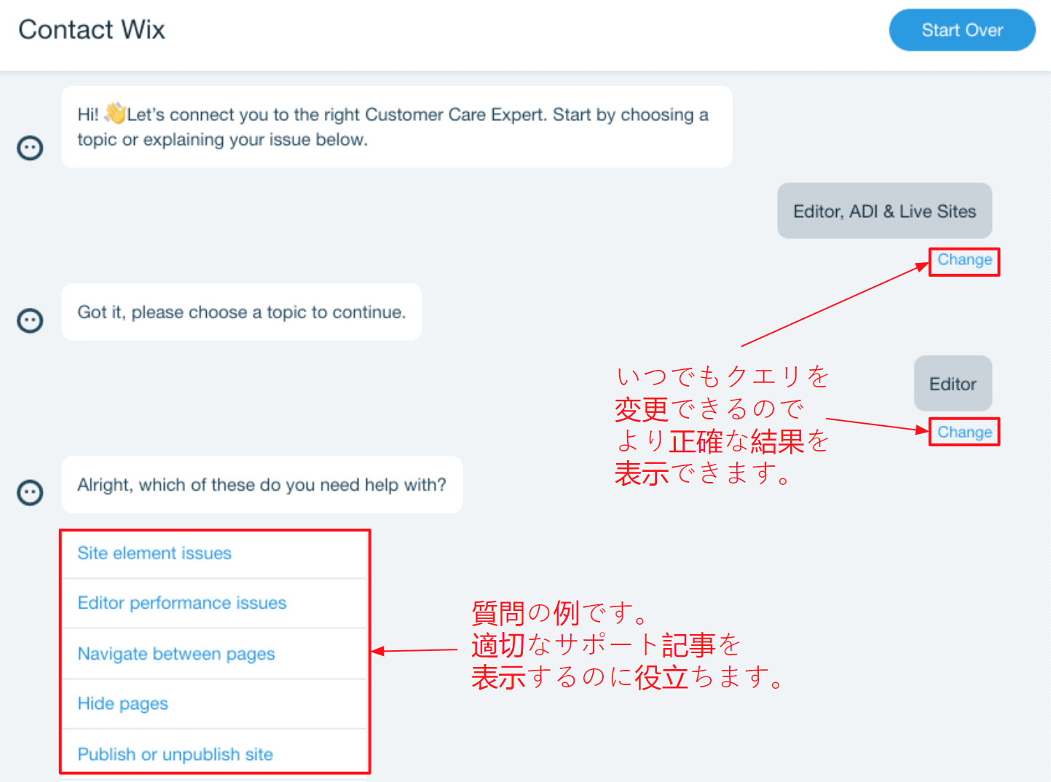The image size is (1051, 782).
Task: Choose Publish or unpublish site
Action: (215, 754)
